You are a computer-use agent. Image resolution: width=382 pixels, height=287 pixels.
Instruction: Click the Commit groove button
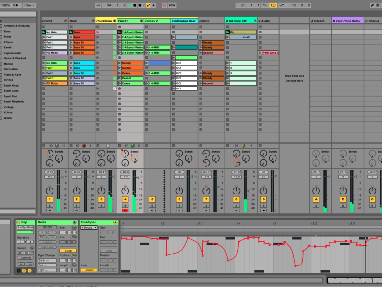tap(25, 258)
